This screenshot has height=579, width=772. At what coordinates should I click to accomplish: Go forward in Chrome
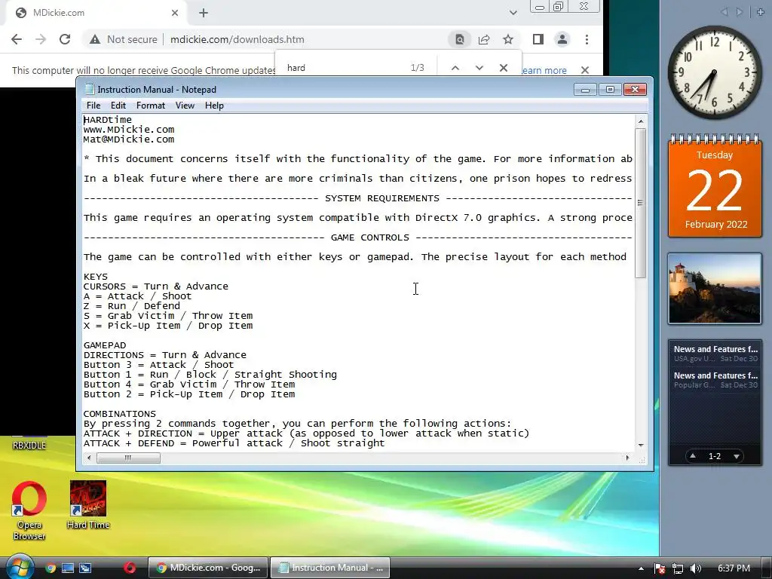[41, 39]
